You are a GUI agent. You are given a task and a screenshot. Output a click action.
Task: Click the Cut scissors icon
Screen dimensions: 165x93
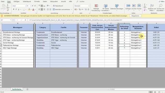pos(7,5)
